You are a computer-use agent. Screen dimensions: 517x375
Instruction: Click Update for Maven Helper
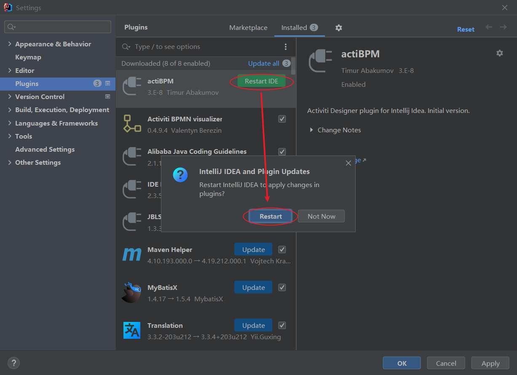253,249
